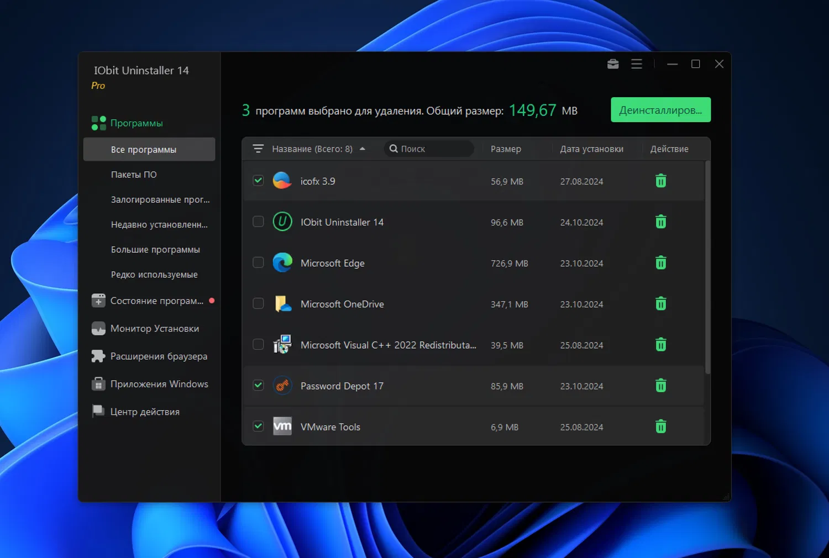Check the IObit Uninstaller 14 checkbox
Image resolution: width=829 pixels, height=558 pixels.
(258, 222)
